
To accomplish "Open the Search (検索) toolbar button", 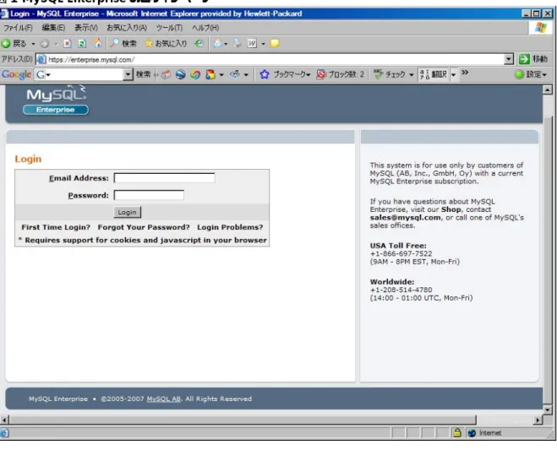I will point(123,44).
